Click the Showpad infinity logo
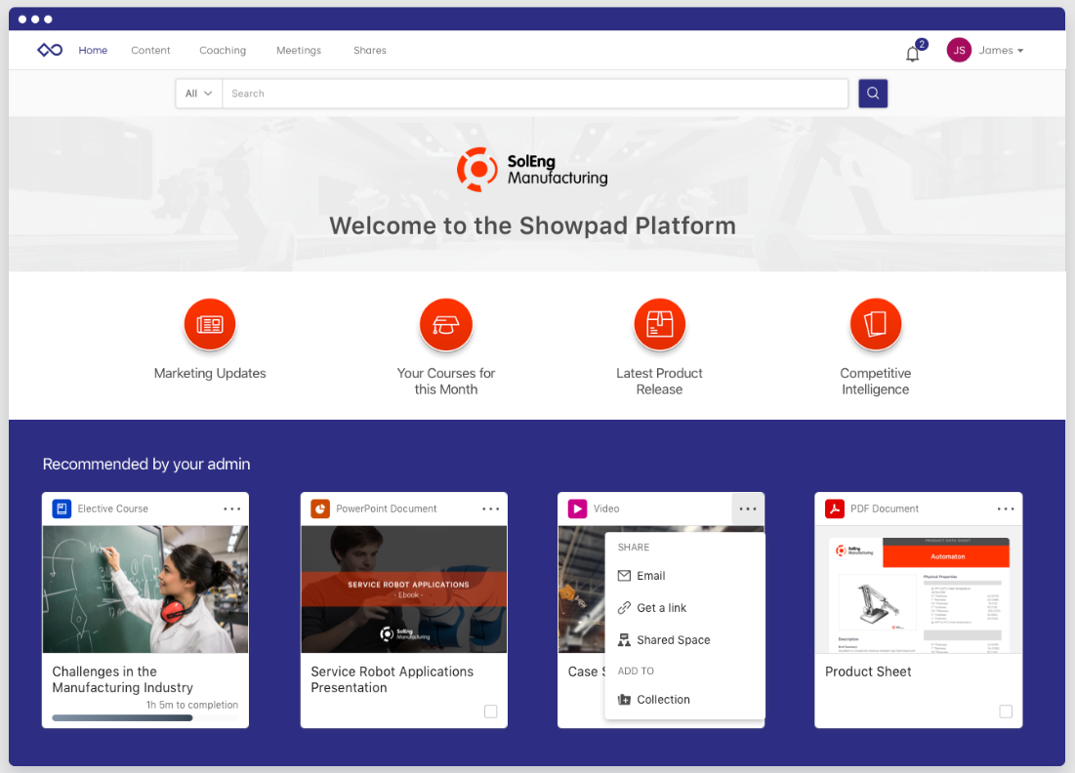This screenshot has width=1075, height=773. [50, 50]
